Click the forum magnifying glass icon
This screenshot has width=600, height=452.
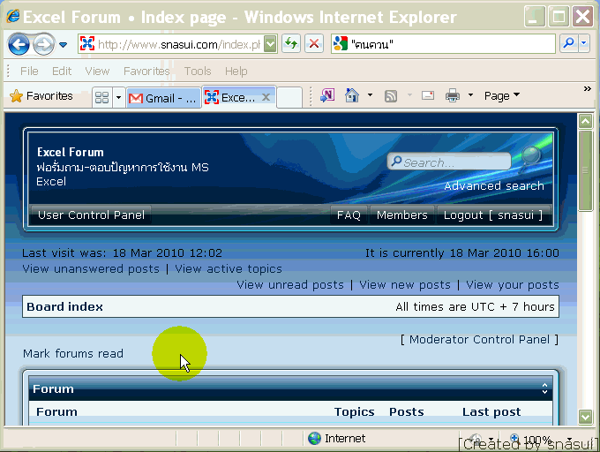(x=531, y=159)
